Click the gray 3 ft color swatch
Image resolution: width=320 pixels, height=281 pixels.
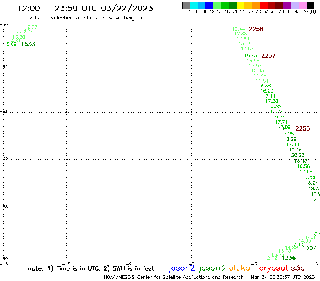(x=186, y=6)
